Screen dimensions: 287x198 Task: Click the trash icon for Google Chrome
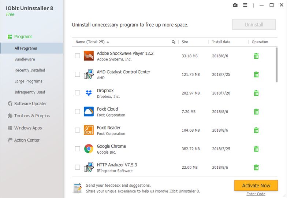pos(256,149)
